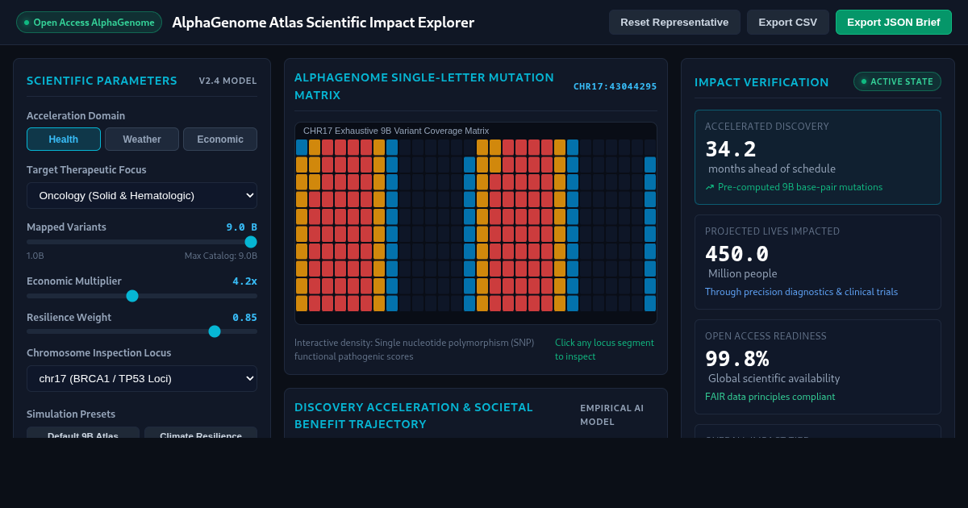
Task: Adjust the Mapped Variants slider
Action: (x=142, y=242)
